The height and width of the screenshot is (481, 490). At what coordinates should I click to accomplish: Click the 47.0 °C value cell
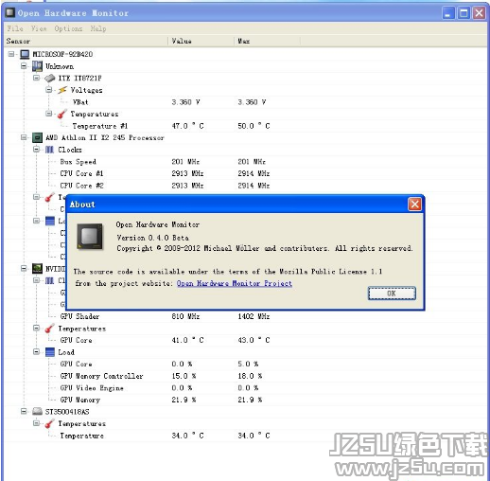[187, 126]
